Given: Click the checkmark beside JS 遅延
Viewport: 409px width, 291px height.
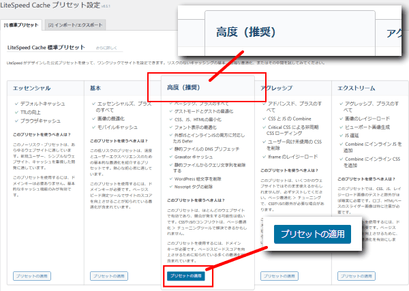Looking at the screenshot, I should [339, 135].
